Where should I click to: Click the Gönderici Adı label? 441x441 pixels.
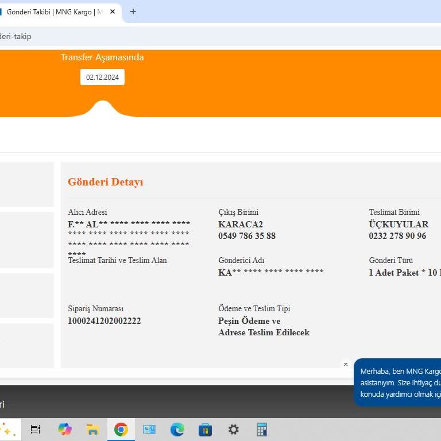click(x=241, y=261)
